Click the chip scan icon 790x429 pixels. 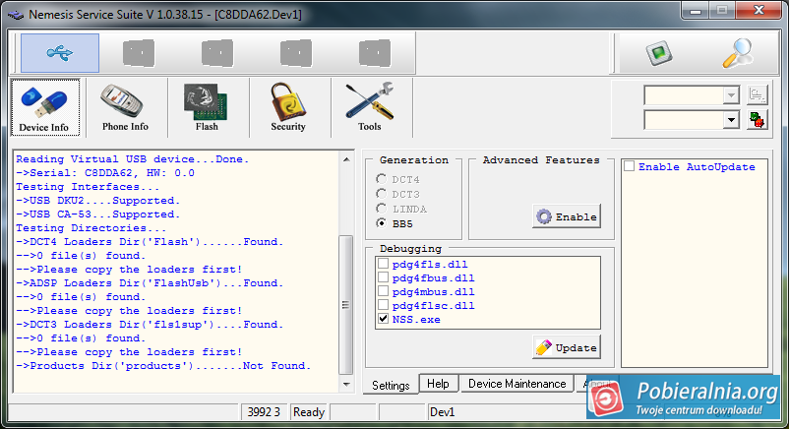659,53
